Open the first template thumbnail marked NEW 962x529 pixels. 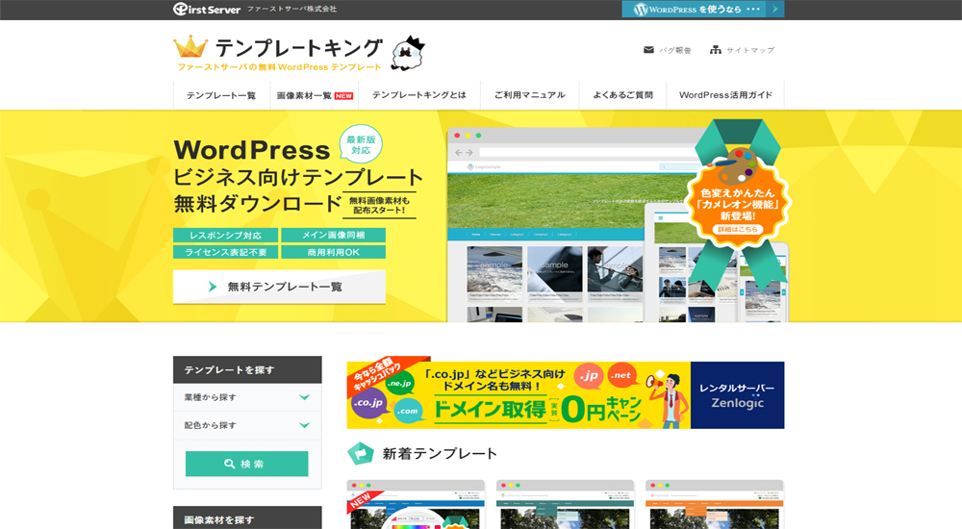click(416, 504)
